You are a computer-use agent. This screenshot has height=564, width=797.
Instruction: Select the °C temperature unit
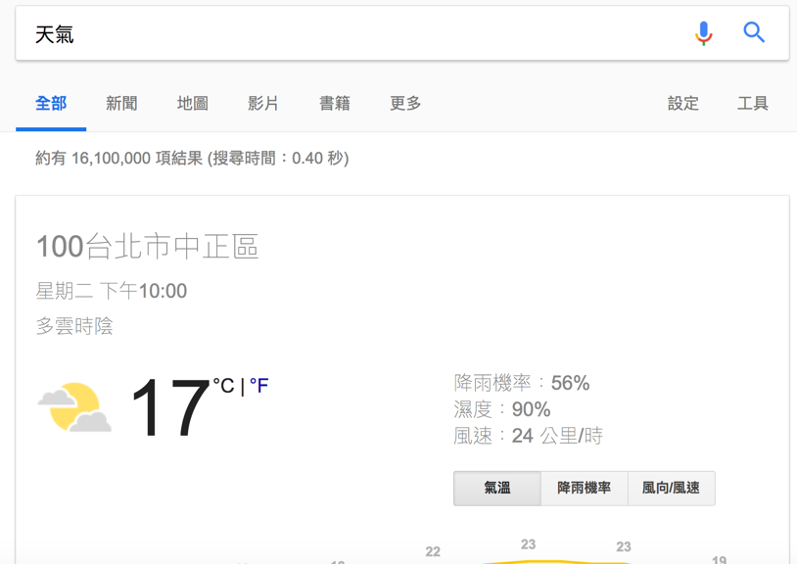tap(224, 386)
